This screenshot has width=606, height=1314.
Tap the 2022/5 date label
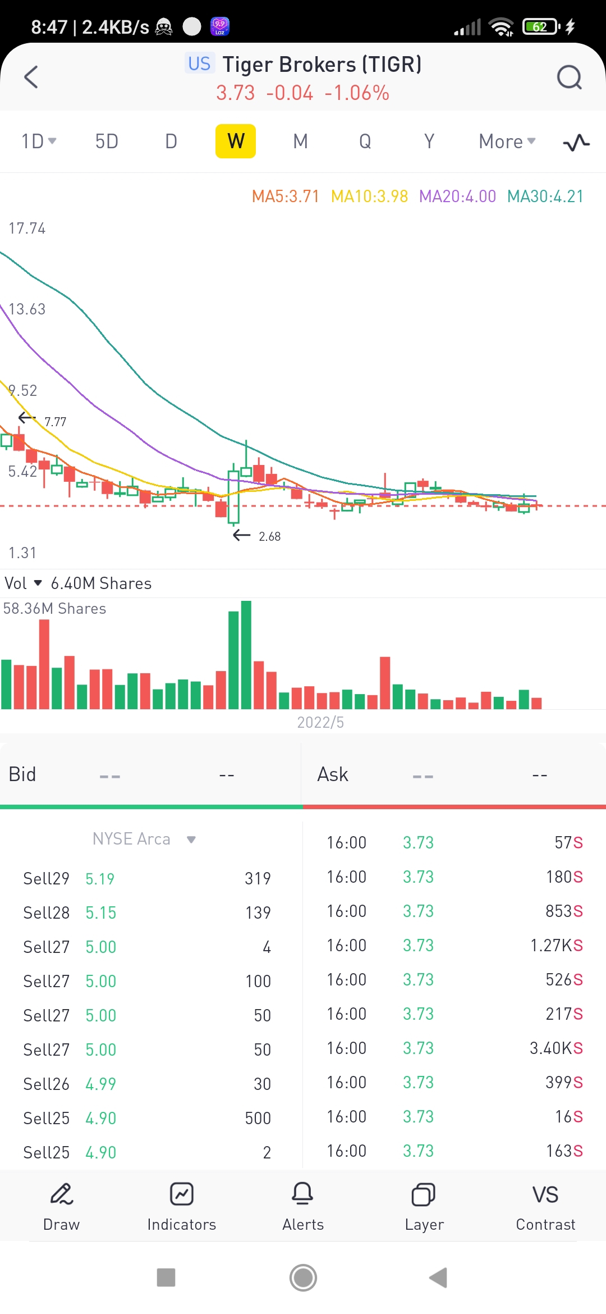[320, 722]
